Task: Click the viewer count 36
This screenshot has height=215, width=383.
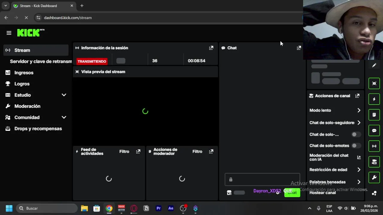Action: click(x=155, y=61)
